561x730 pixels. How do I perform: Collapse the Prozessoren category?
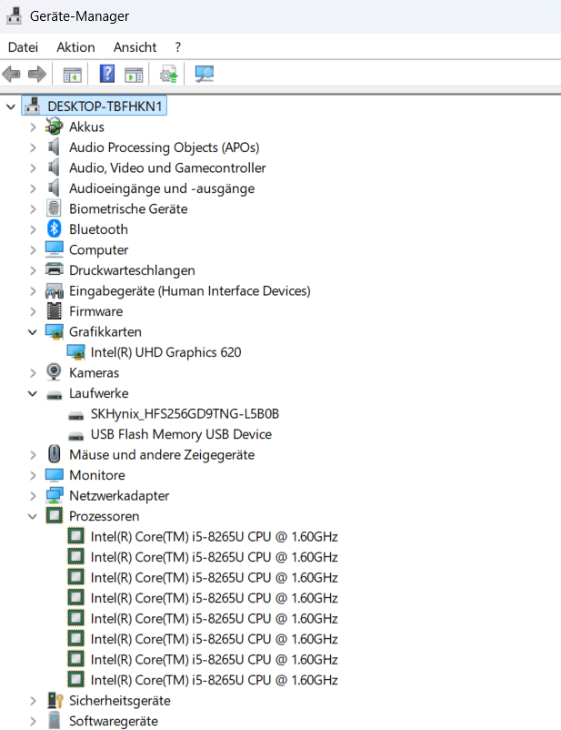click(33, 516)
